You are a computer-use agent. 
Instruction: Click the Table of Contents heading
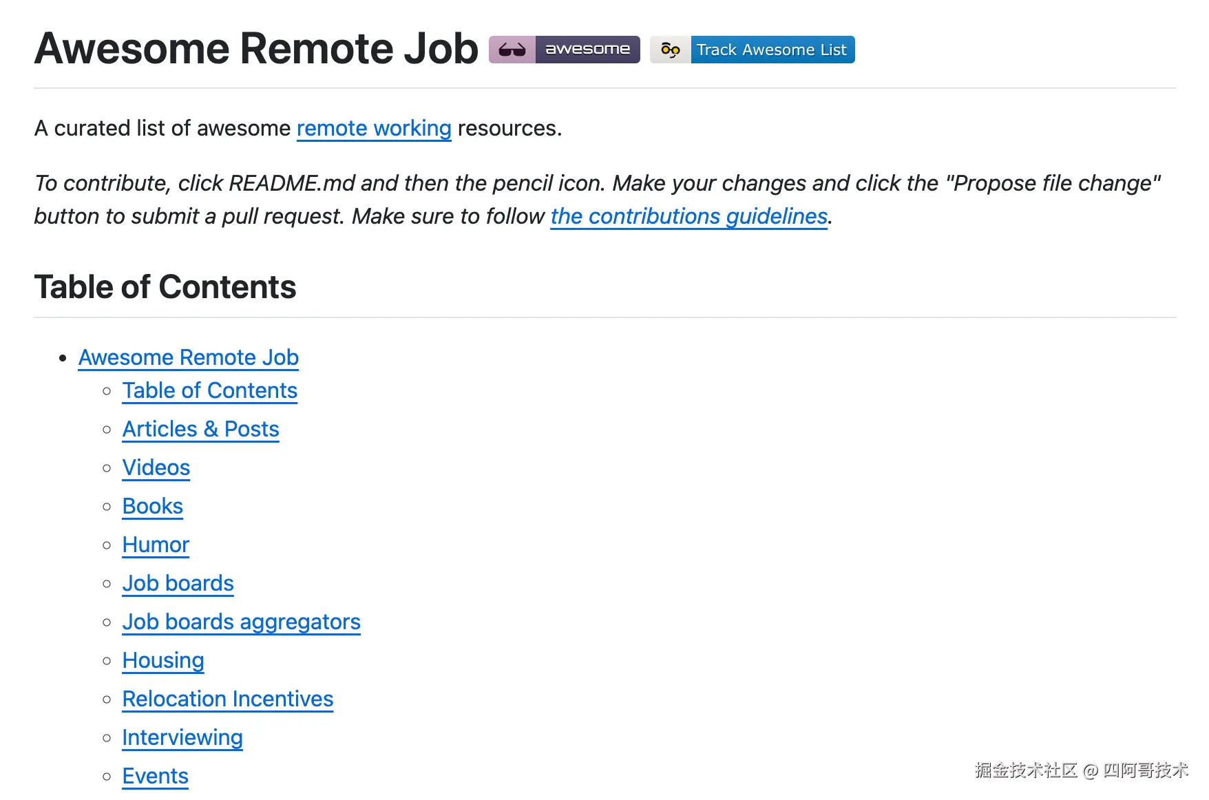pos(165,287)
